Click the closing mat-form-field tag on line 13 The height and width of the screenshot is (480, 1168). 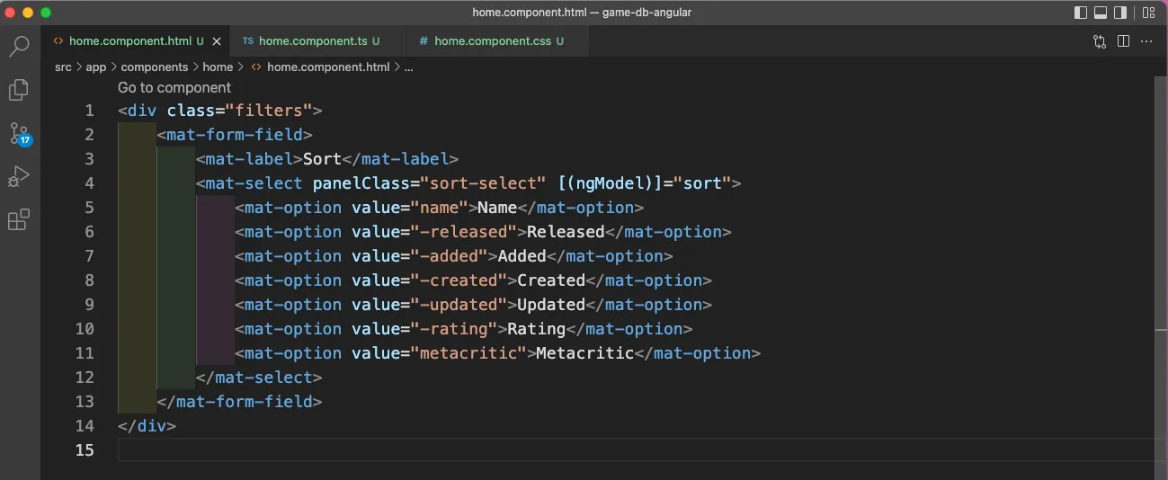(239, 402)
